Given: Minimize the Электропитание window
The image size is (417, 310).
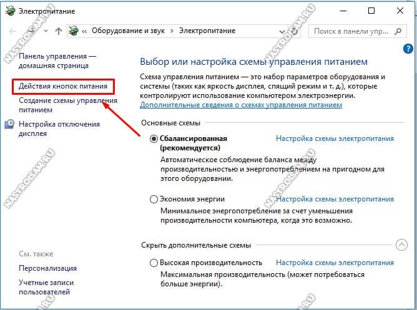Looking at the screenshot, I should pos(343,11).
